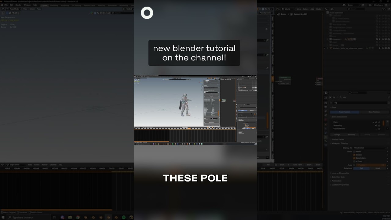Select Tail for Relations

[x=361, y=168]
